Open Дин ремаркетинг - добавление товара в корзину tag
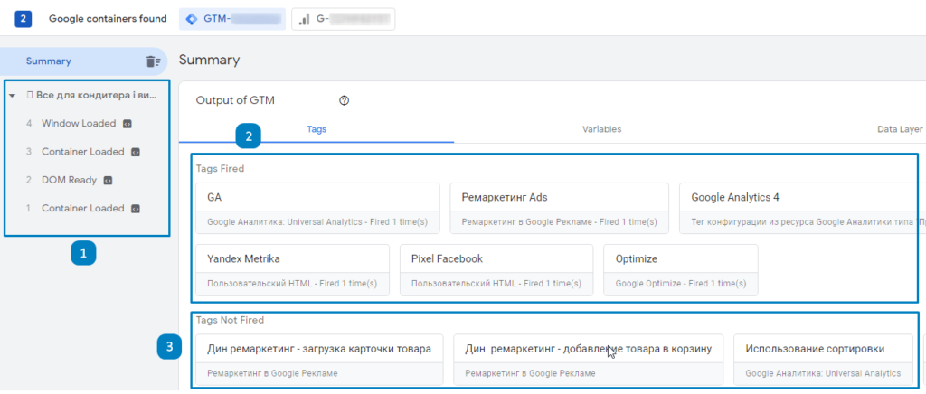The image size is (926, 394). (588, 360)
